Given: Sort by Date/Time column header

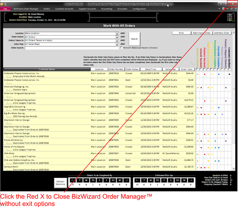Looking at the screenshot, I should click(x=151, y=69).
